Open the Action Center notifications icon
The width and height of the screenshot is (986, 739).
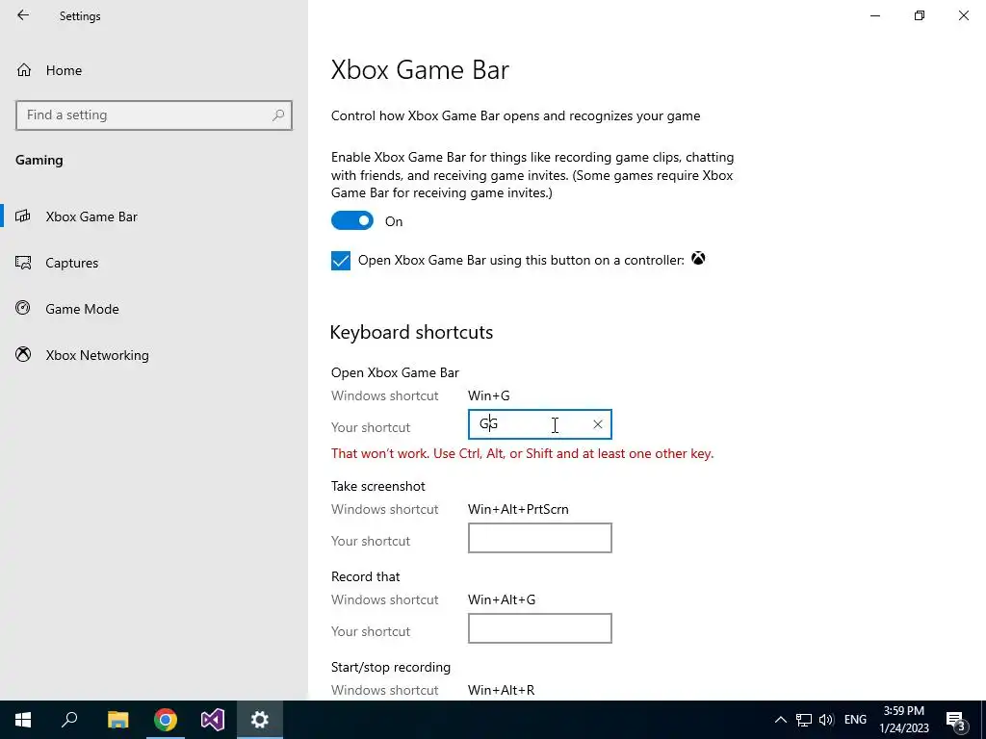coord(956,720)
